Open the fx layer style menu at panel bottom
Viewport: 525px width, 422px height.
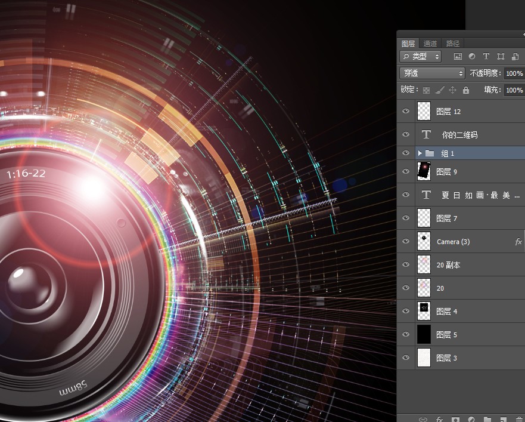pos(439,419)
